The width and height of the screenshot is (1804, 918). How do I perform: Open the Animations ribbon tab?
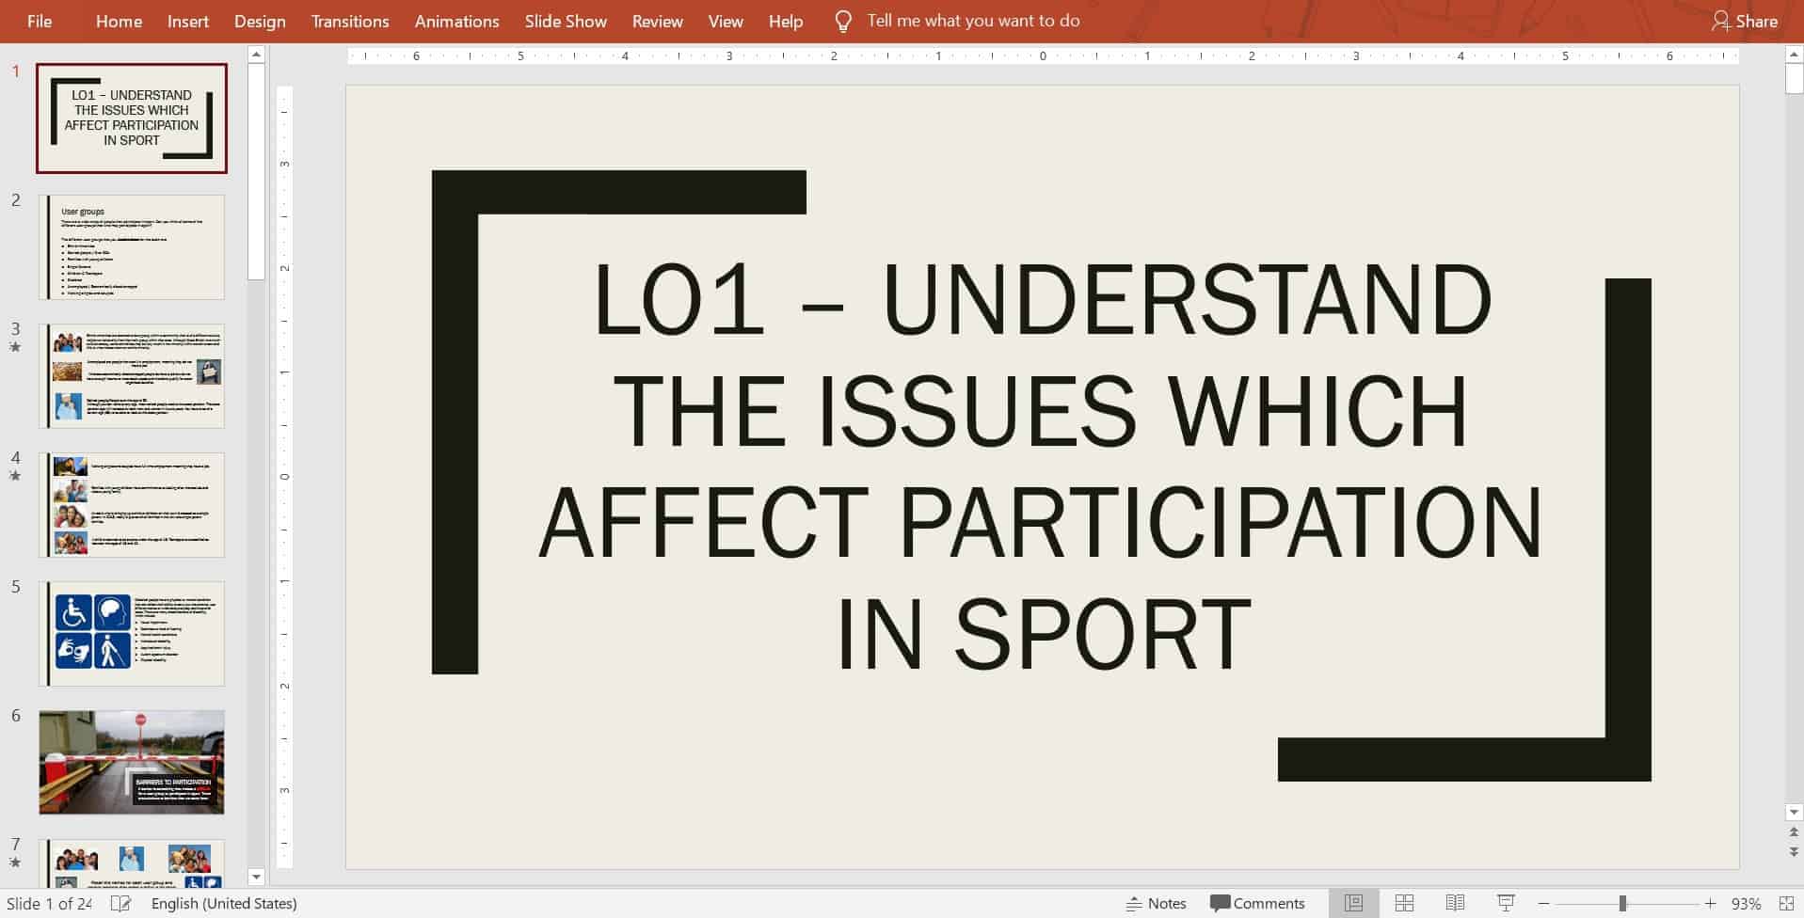pos(456,22)
